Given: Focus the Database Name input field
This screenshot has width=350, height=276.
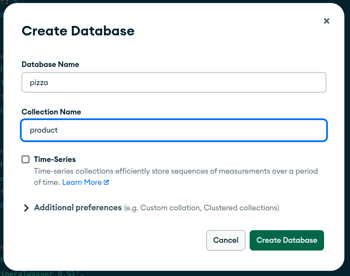Looking at the screenshot, I should pyautogui.click(x=173, y=82).
